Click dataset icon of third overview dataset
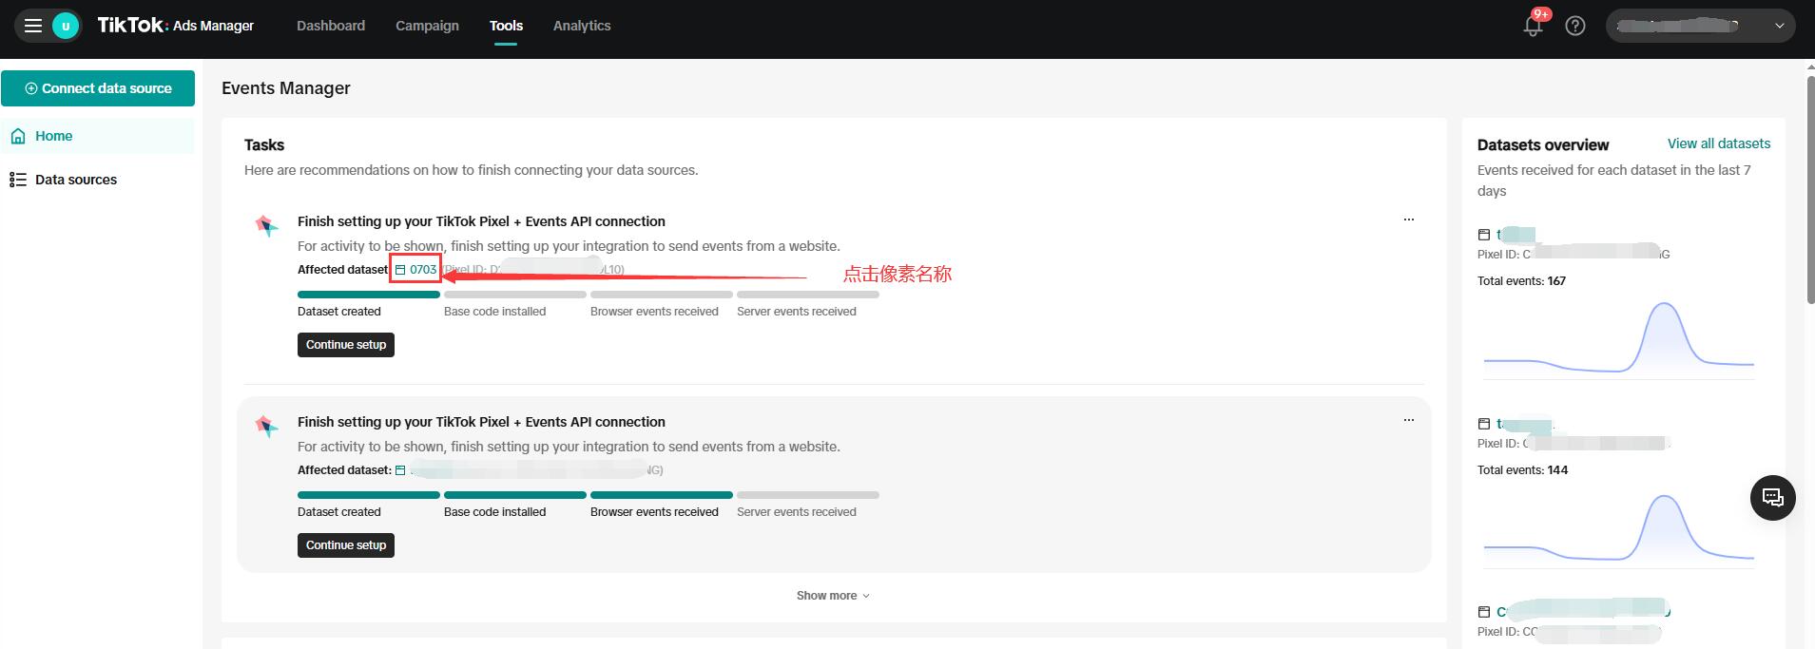The width and height of the screenshot is (1815, 649). pyautogui.click(x=1484, y=612)
